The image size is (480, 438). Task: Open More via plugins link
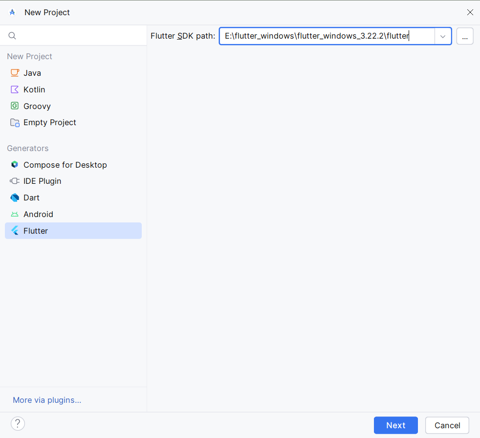[x=47, y=400]
